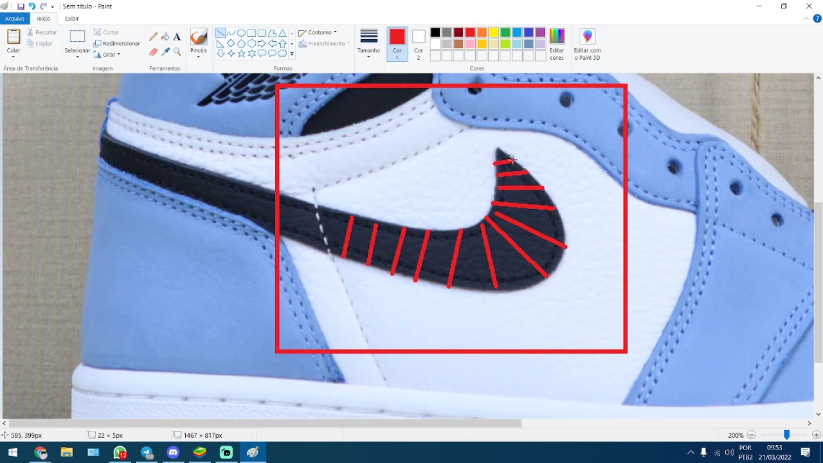The image size is (823, 463).
Task: Click the Selecionar rectangle selection icon
Action: [x=77, y=37]
